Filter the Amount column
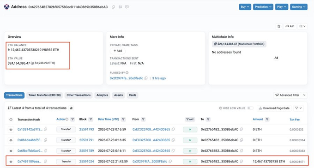This screenshot has height=168, width=314. pos(267,120)
